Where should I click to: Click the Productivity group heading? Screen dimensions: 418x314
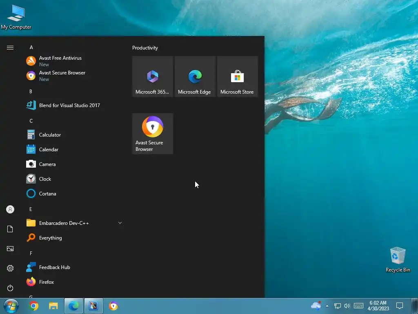(x=145, y=48)
